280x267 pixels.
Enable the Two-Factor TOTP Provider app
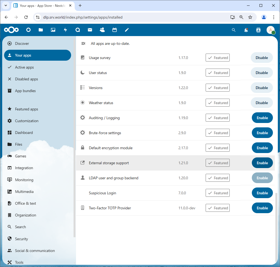tap(262, 208)
